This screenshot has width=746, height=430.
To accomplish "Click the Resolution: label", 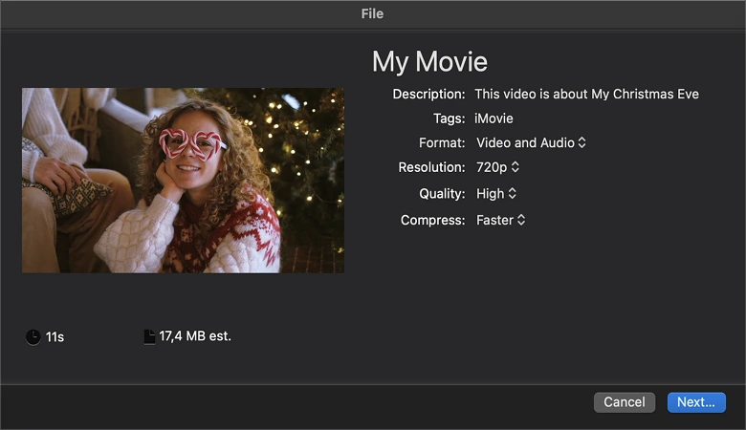I will (431, 167).
